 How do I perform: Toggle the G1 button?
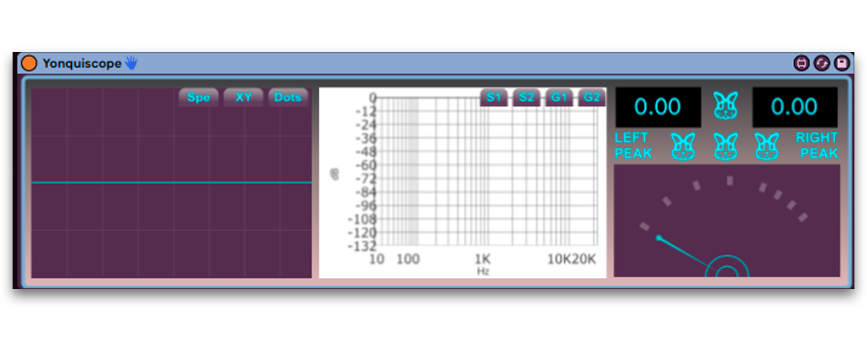(559, 97)
